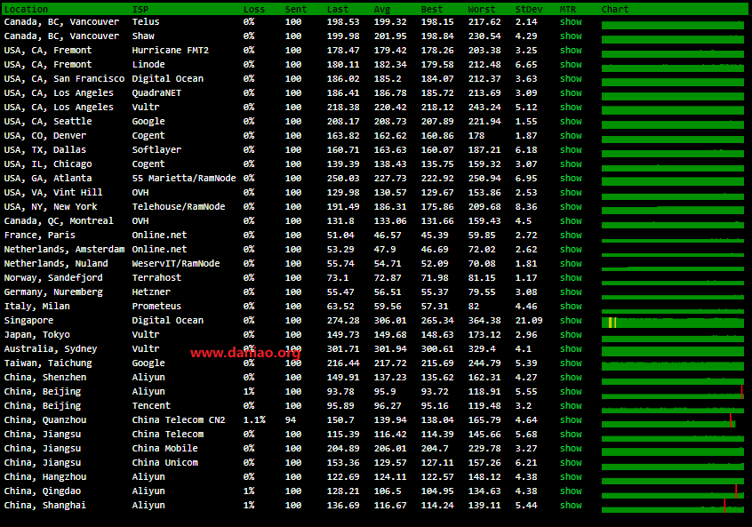Select the 300.61 best value for Sydney
Viewport: 752px width, 527px height.
point(437,349)
